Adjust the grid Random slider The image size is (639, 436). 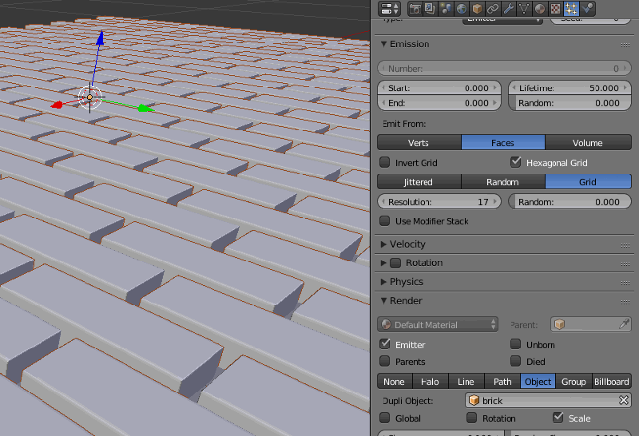point(570,202)
